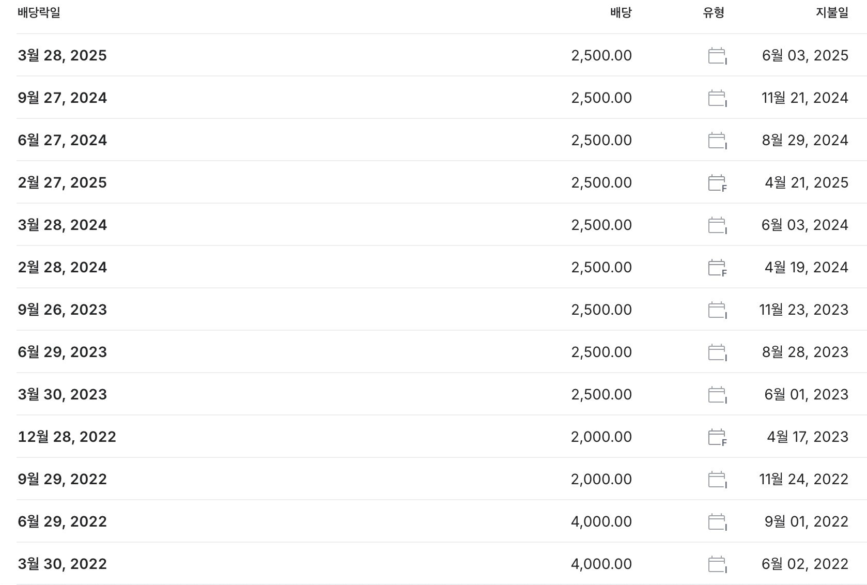Click type icon in 2월 28, 2024 row
The width and height of the screenshot is (867, 585).
click(x=717, y=268)
